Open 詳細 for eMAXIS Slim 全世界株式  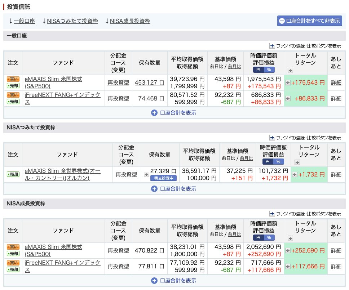(x=336, y=175)
